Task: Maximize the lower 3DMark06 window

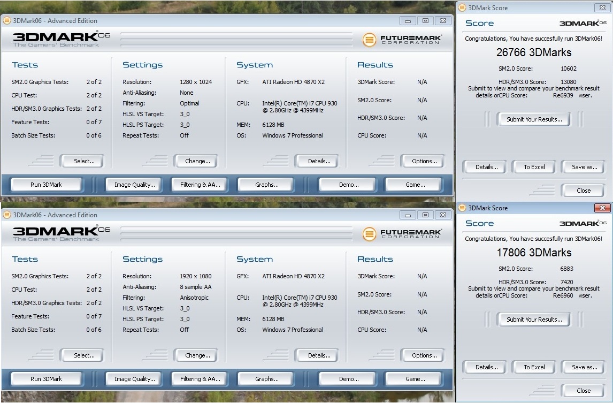Action: [x=425, y=215]
